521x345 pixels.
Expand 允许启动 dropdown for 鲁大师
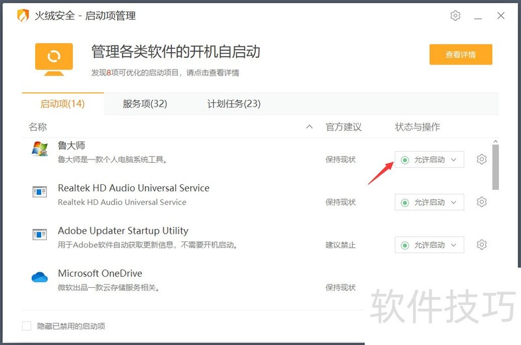[x=429, y=159]
